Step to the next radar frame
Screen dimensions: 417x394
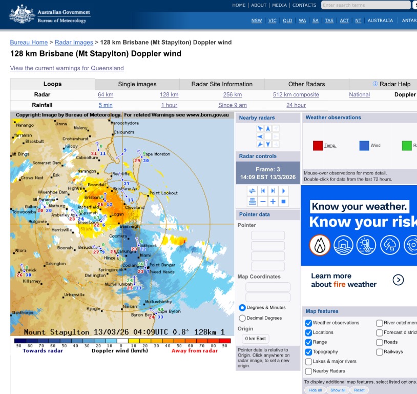click(x=273, y=191)
